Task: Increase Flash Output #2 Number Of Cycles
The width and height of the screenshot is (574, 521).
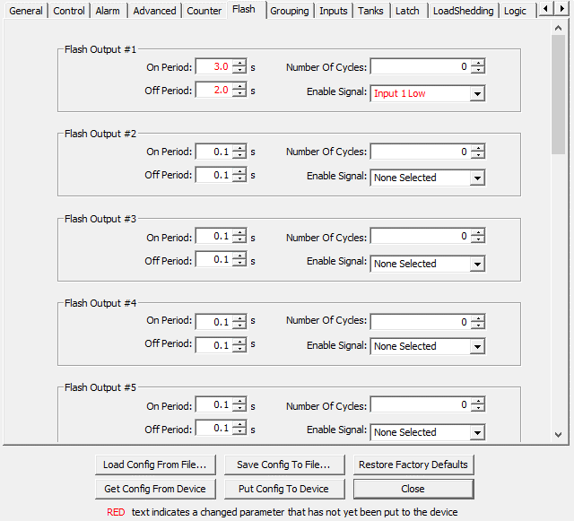Action: coord(477,148)
